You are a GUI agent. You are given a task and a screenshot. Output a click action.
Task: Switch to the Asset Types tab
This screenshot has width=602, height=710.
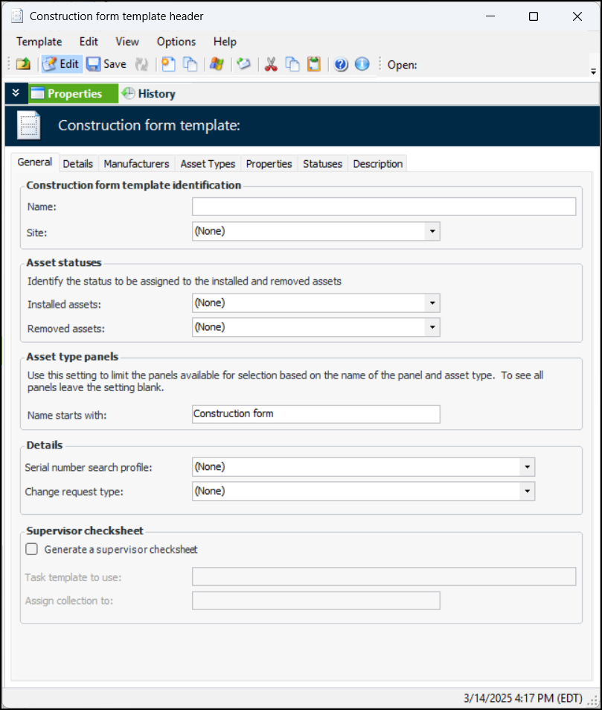click(x=208, y=163)
